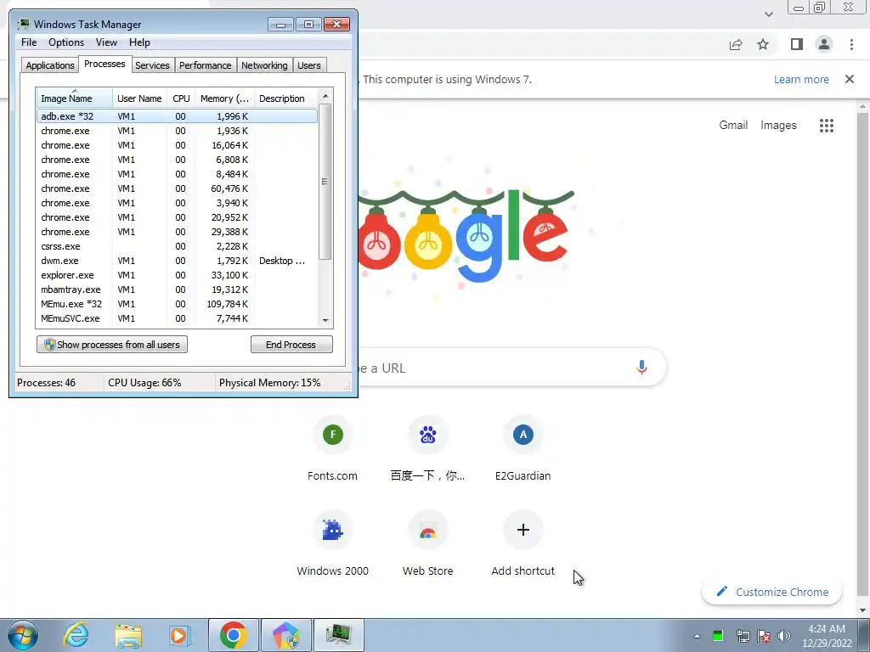
Task: Sort processes by Memory column
Action: tap(224, 98)
